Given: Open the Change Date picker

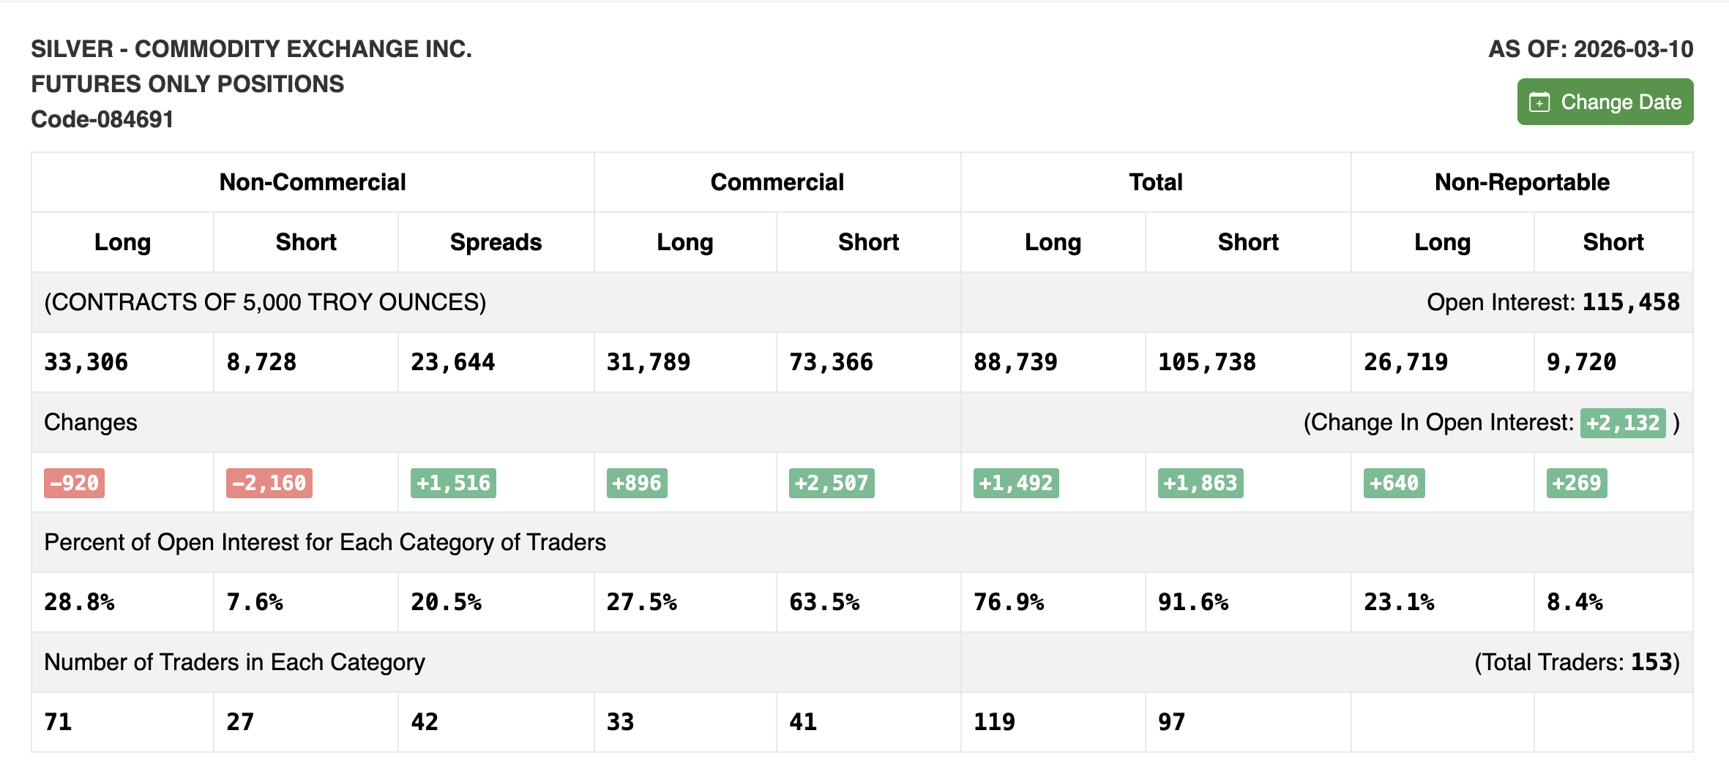Looking at the screenshot, I should [x=1605, y=102].
